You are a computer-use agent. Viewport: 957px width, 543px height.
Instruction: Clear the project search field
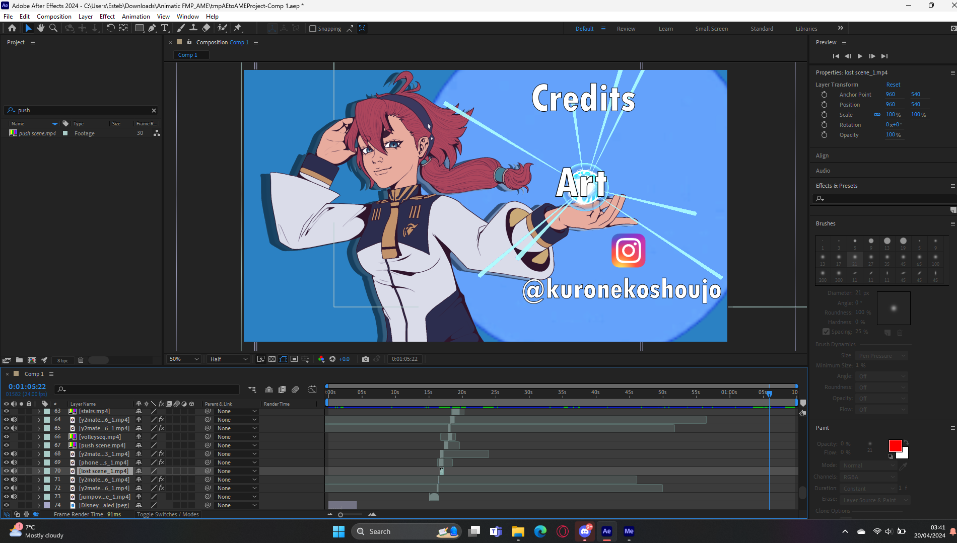[154, 110]
